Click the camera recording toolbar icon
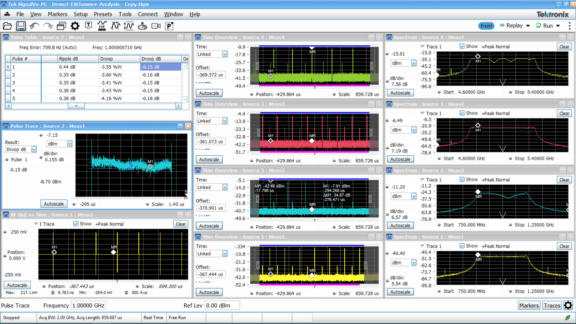The width and height of the screenshot is (576, 324). 156,26
